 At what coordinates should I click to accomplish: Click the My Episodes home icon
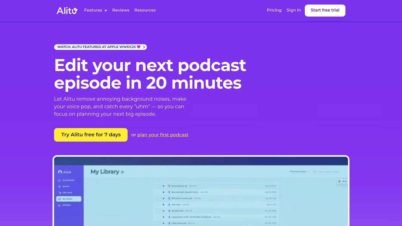pyautogui.click(x=60, y=180)
